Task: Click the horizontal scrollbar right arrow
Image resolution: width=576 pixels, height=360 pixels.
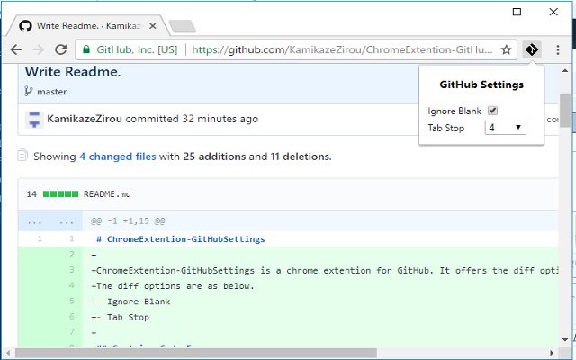Action: [552, 353]
